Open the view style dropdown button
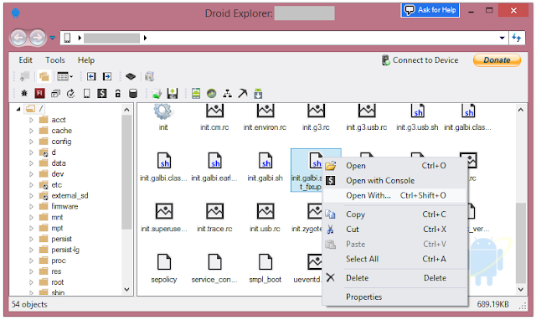The width and height of the screenshot is (536, 320). pyautogui.click(x=65, y=76)
